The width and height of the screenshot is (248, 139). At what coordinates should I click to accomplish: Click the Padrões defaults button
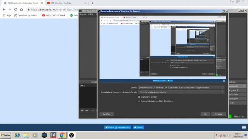(107, 114)
